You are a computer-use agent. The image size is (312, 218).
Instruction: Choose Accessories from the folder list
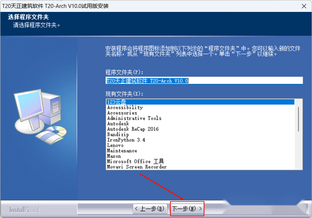click(x=122, y=113)
